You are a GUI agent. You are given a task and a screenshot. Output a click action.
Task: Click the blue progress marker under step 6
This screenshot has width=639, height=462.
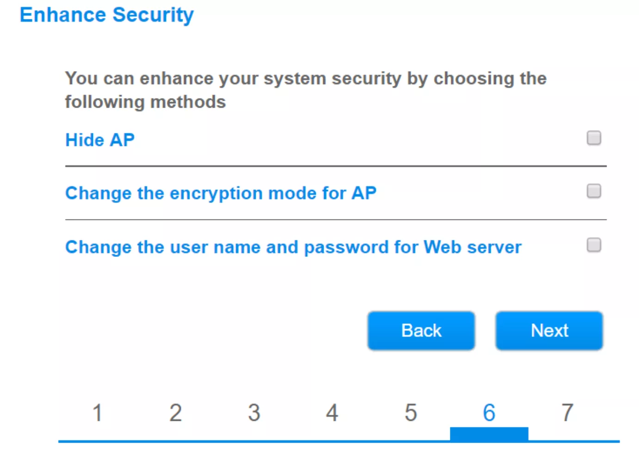point(489,434)
